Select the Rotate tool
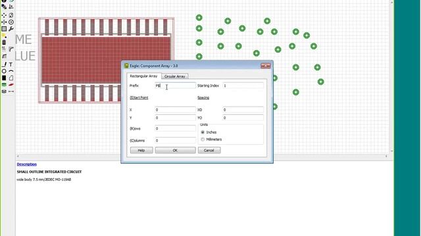 [x=11, y=22]
